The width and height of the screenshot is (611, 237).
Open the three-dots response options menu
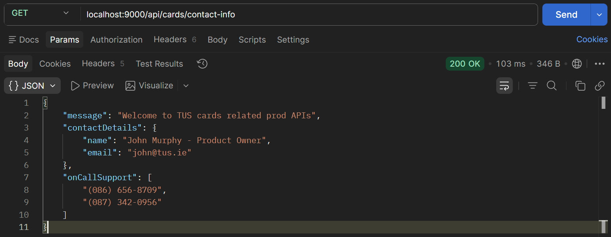click(x=600, y=63)
